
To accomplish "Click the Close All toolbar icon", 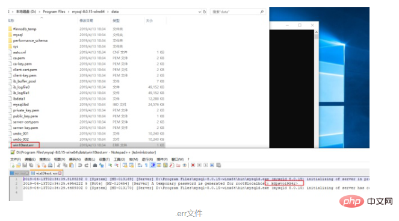I will (x=44, y=165).
